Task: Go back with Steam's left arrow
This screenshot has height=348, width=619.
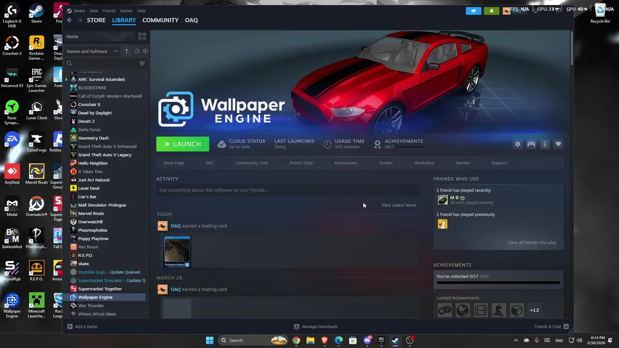Action: [x=70, y=20]
